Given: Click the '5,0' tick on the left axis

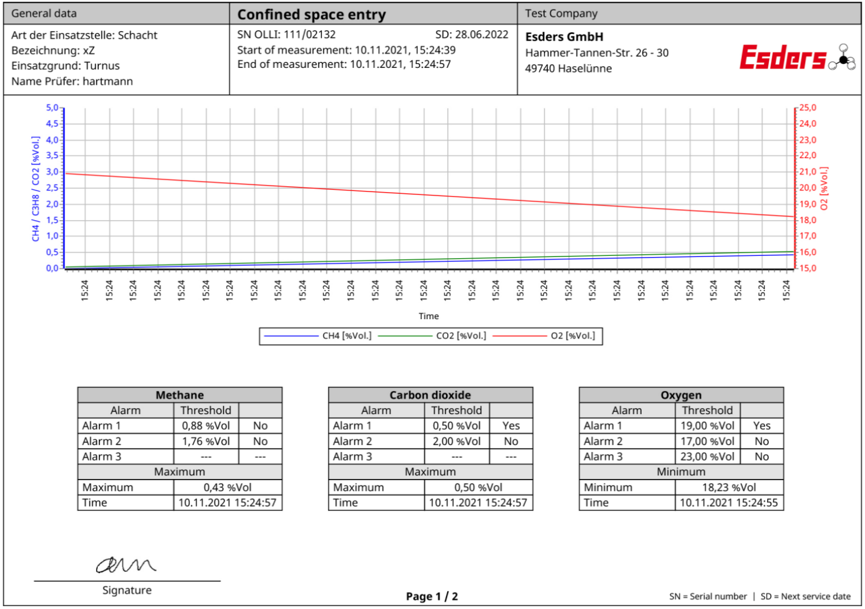Looking at the screenshot, I should (x=52, y=108).
